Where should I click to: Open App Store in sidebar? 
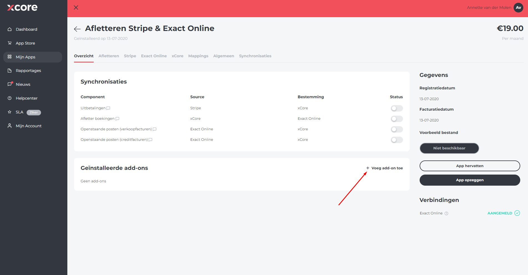pyautogui.click(x=33, y=43)
